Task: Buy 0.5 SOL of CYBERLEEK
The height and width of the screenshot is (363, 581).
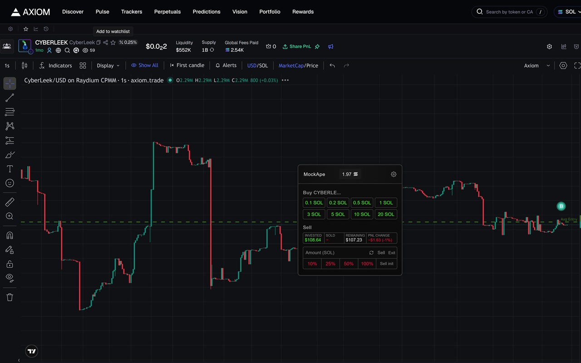Action: point(362,203)
